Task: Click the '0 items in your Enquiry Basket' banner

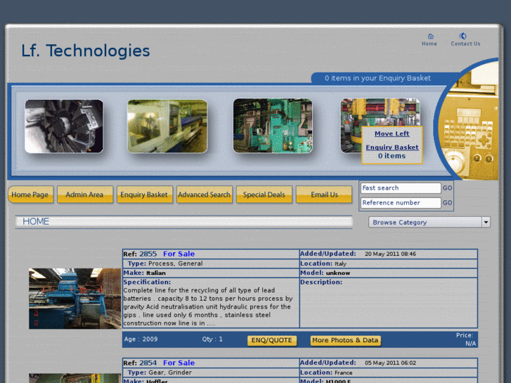Action: coord(377,78)
